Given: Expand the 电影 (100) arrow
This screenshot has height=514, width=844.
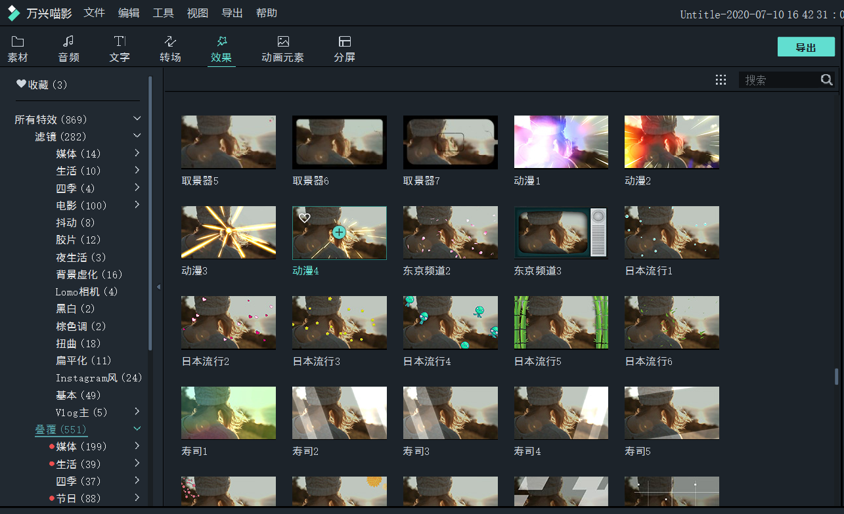Looking at the screenshot, I should (x=137, y=205).
